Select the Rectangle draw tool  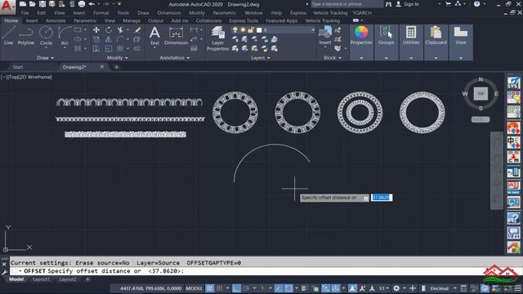(x=78, y=30)
